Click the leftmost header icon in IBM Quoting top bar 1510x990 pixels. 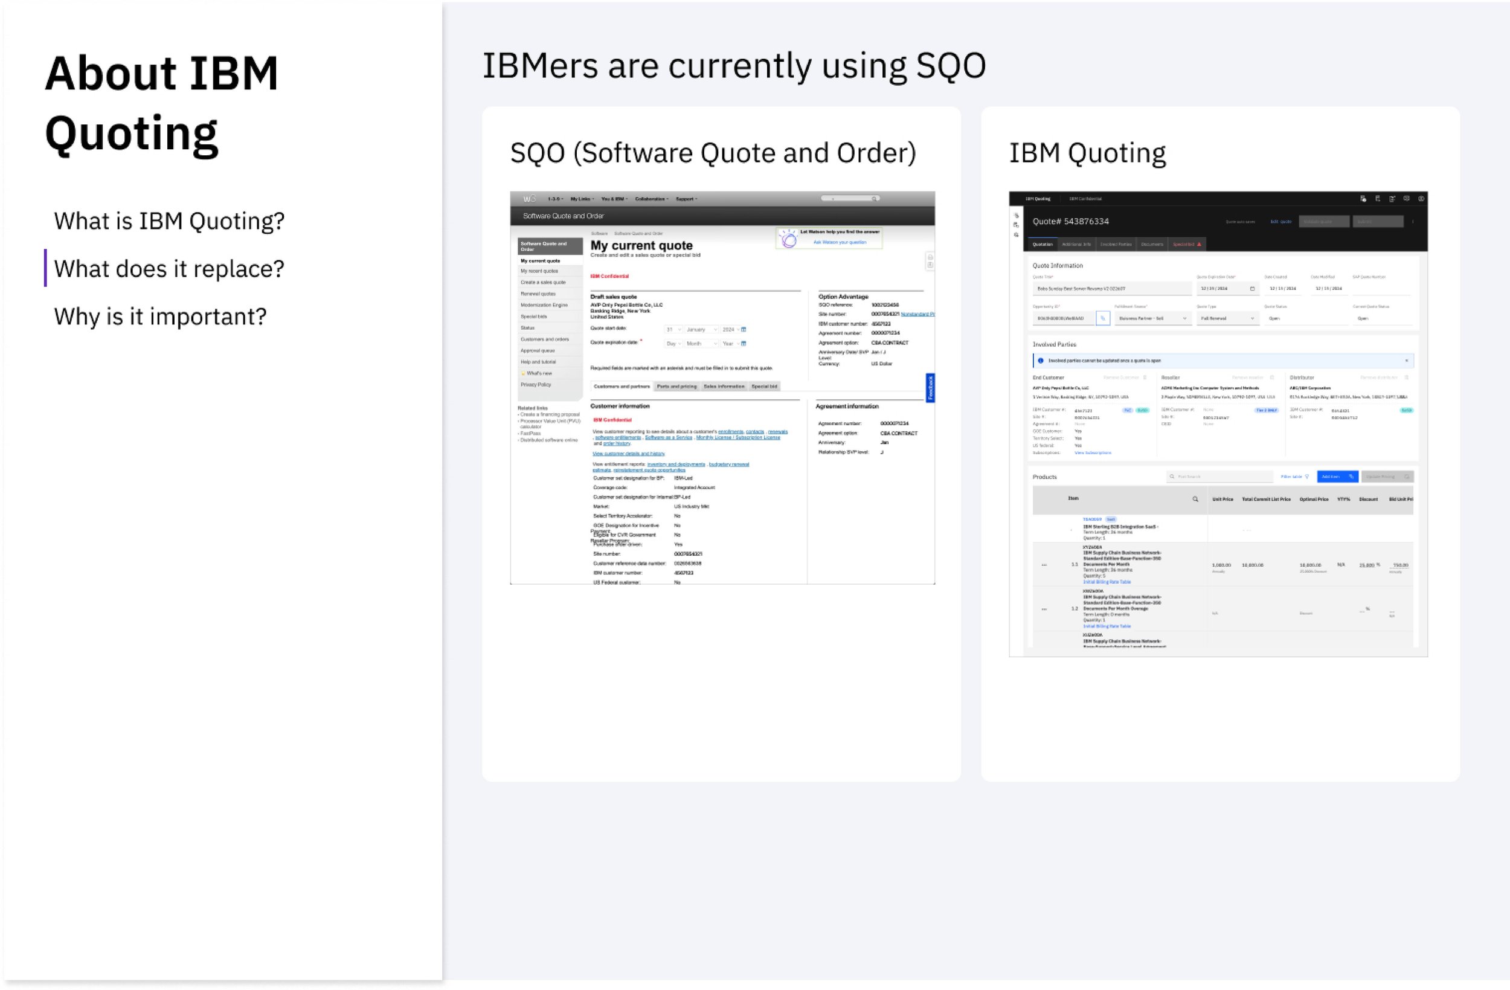[x=1363, y=199]
